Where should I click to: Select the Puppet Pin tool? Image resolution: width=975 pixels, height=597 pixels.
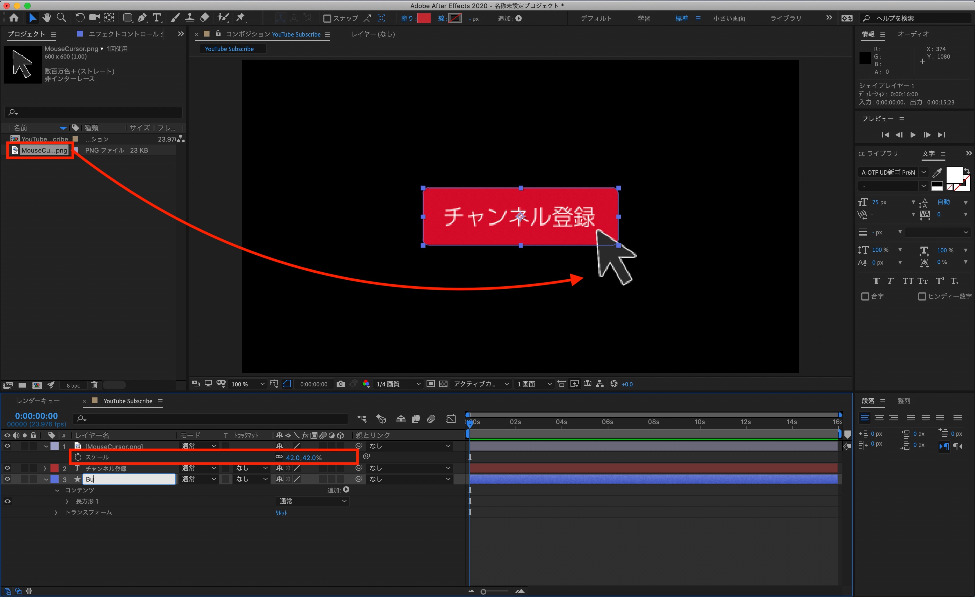click(240, 17)
